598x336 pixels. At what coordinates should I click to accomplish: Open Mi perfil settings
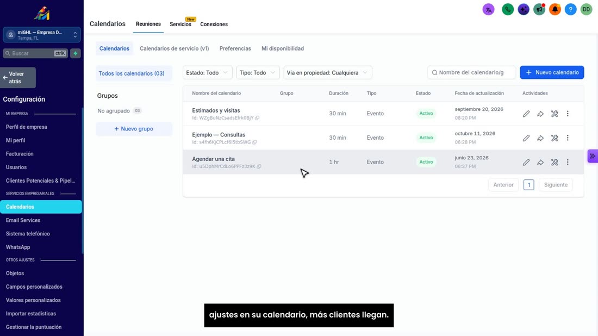16,140
